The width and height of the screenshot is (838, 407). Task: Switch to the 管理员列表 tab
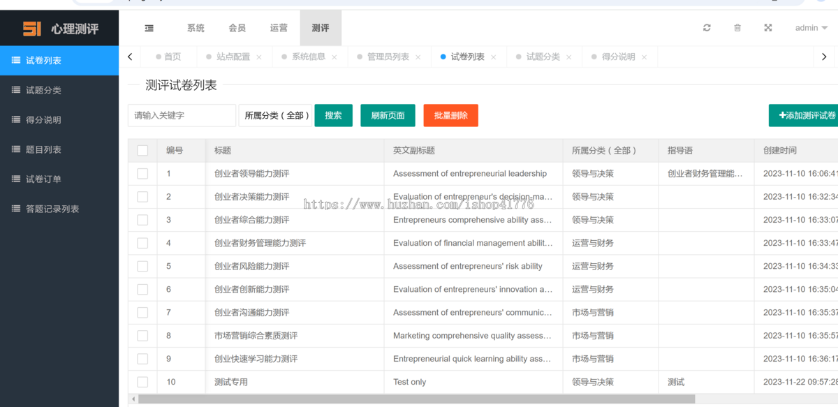(388, 57)
